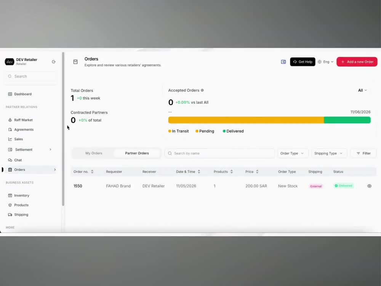Switch to the My Orders tab
The height and width of the screenshot is (286, 381).
(94, 153)
